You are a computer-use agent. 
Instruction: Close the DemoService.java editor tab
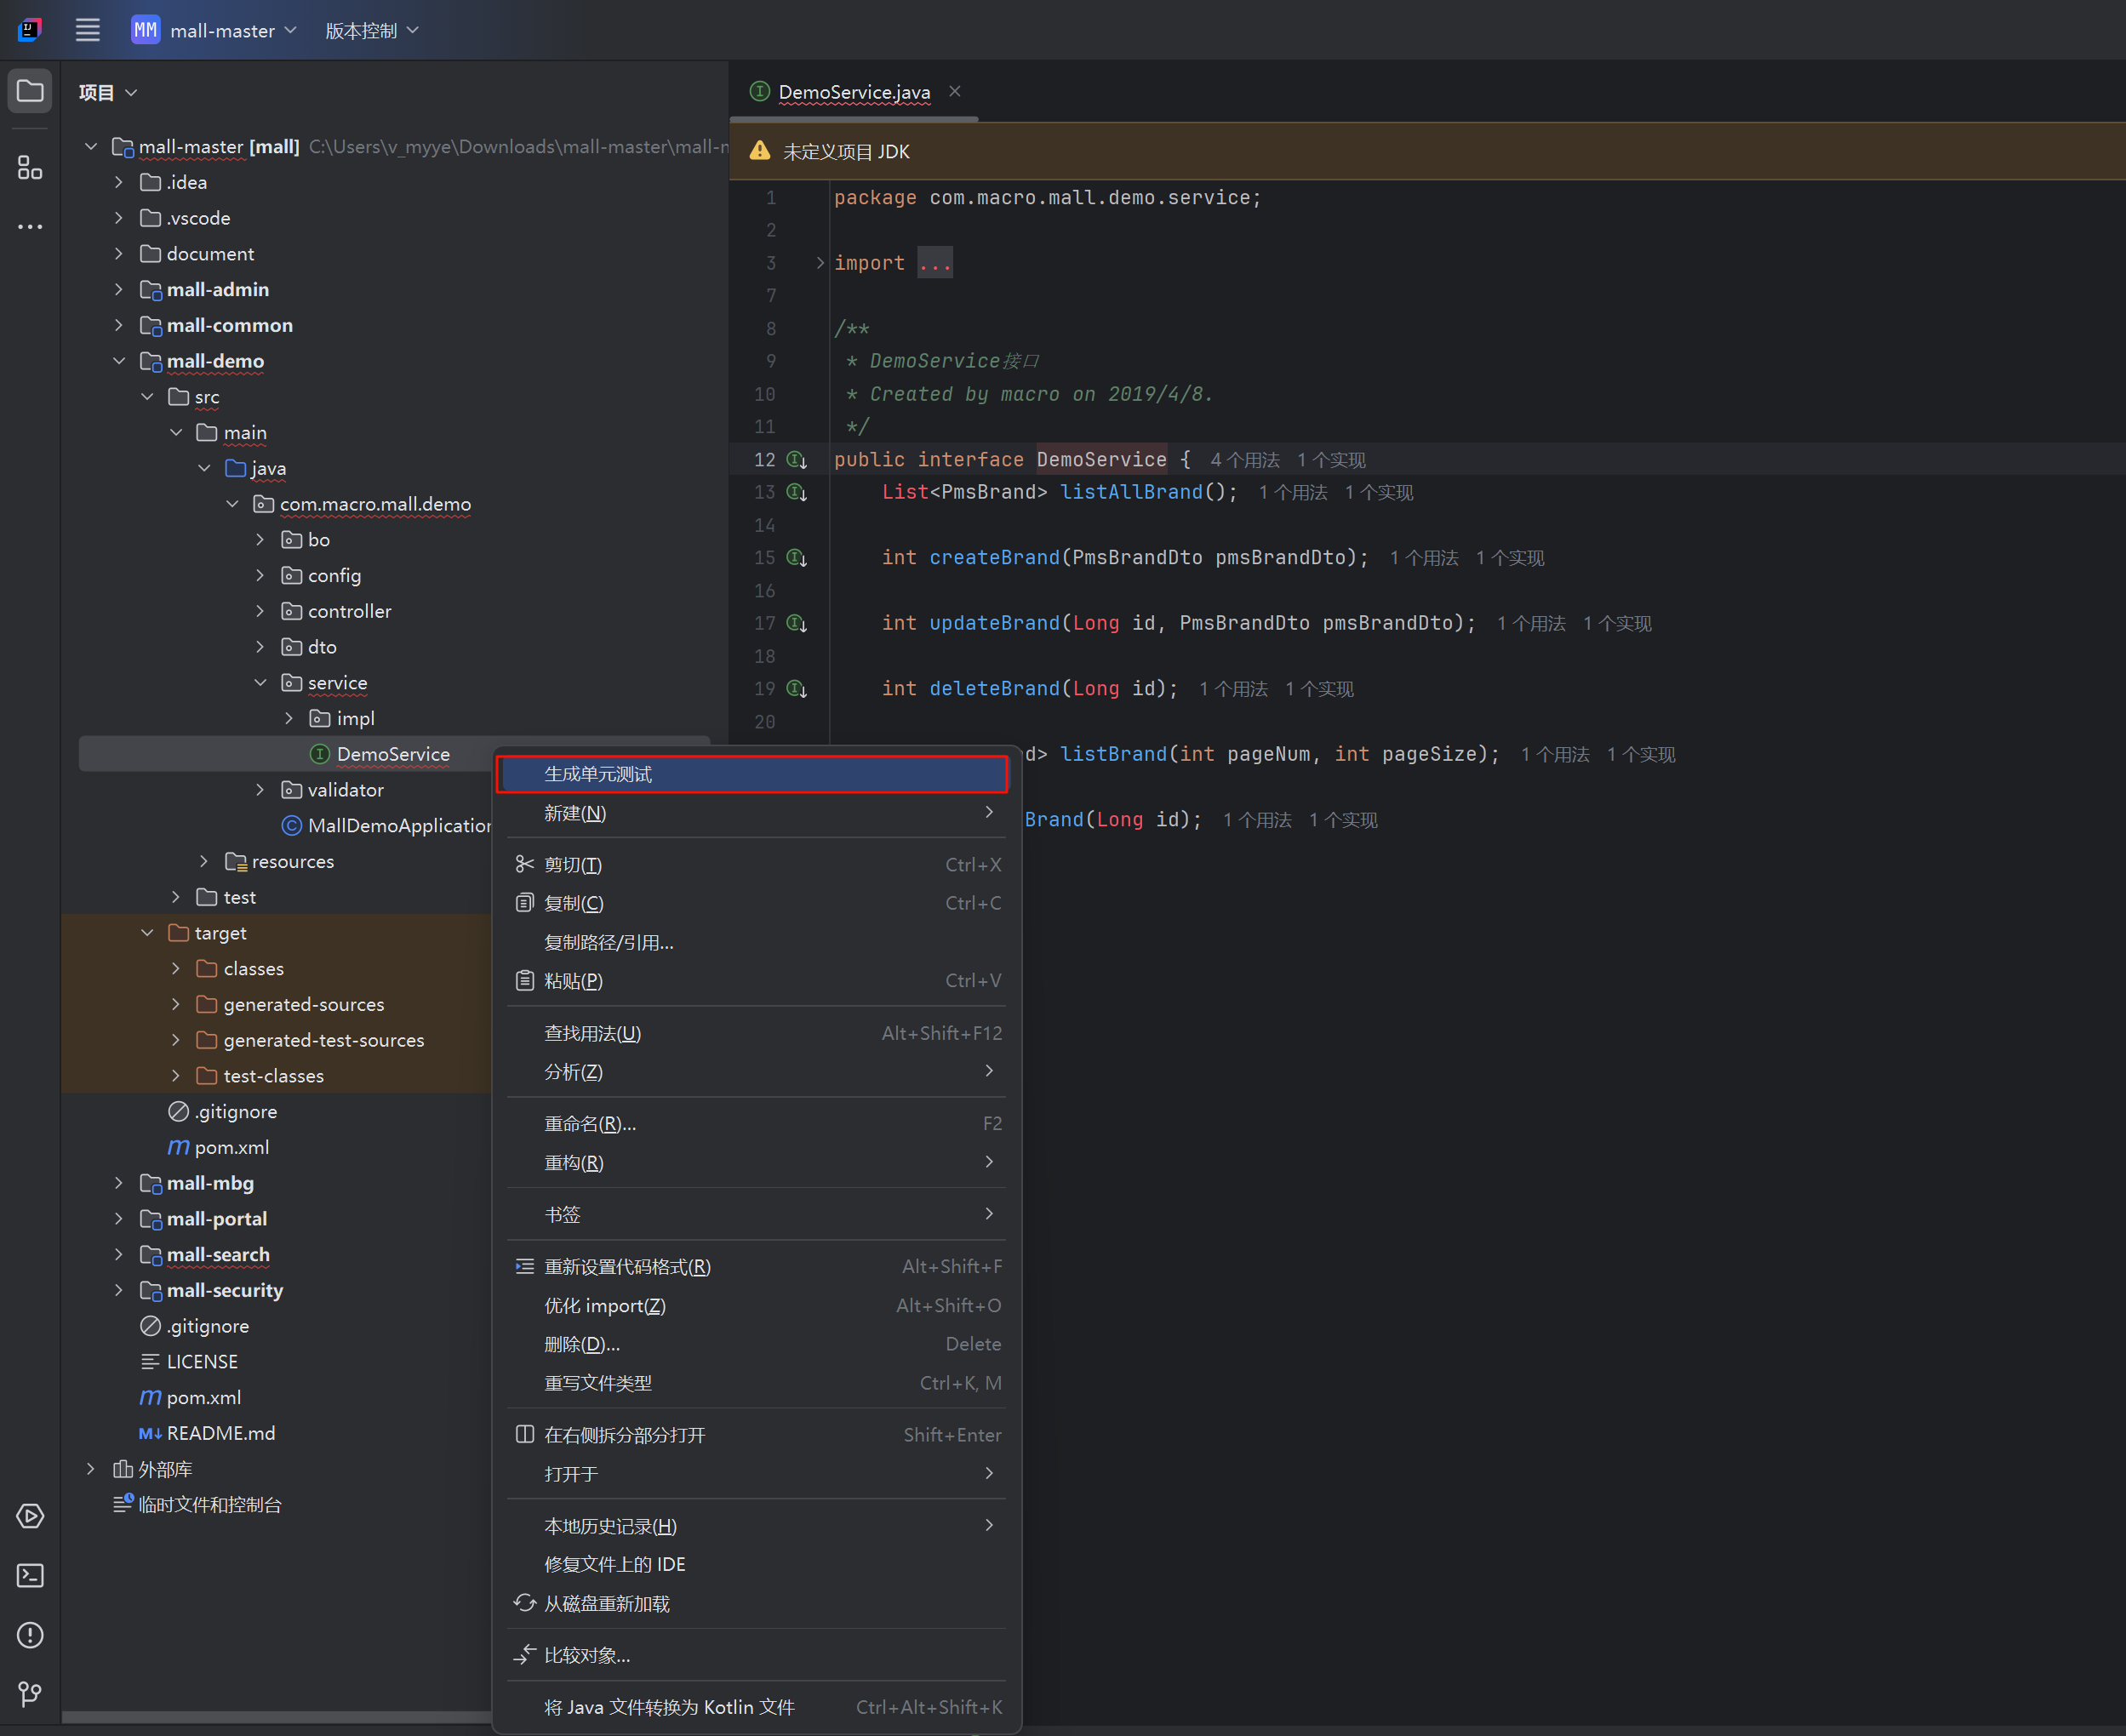[x=955, y=91]
